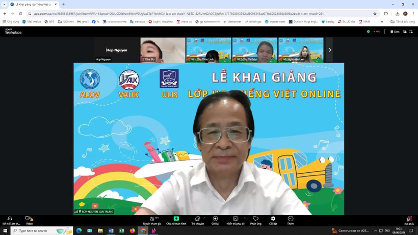
Task: Open the voice to text vna bookmark
Action: click(x=115, y=21)
